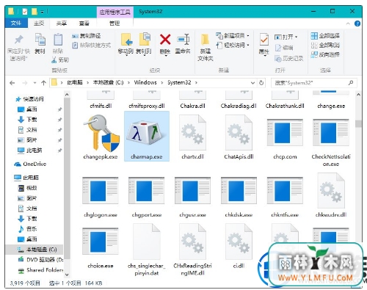Click the Cut scissors item
The height and width of the screenshot is (290, 367).
point(60,59)
